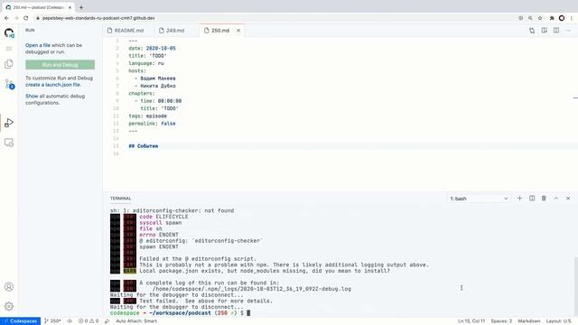Viewport: 578px width, 325px height.
Task: Open the Remote Explorer view
Action: (x=9, y=143)
